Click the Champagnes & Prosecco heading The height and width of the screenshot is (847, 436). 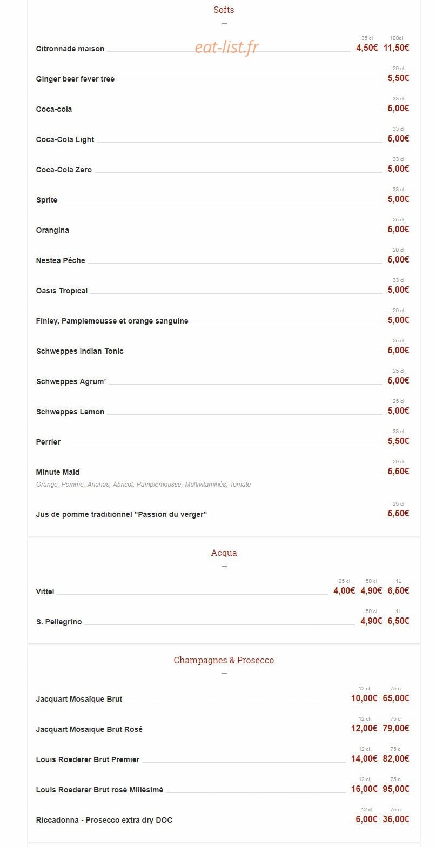tap(224, 660)
